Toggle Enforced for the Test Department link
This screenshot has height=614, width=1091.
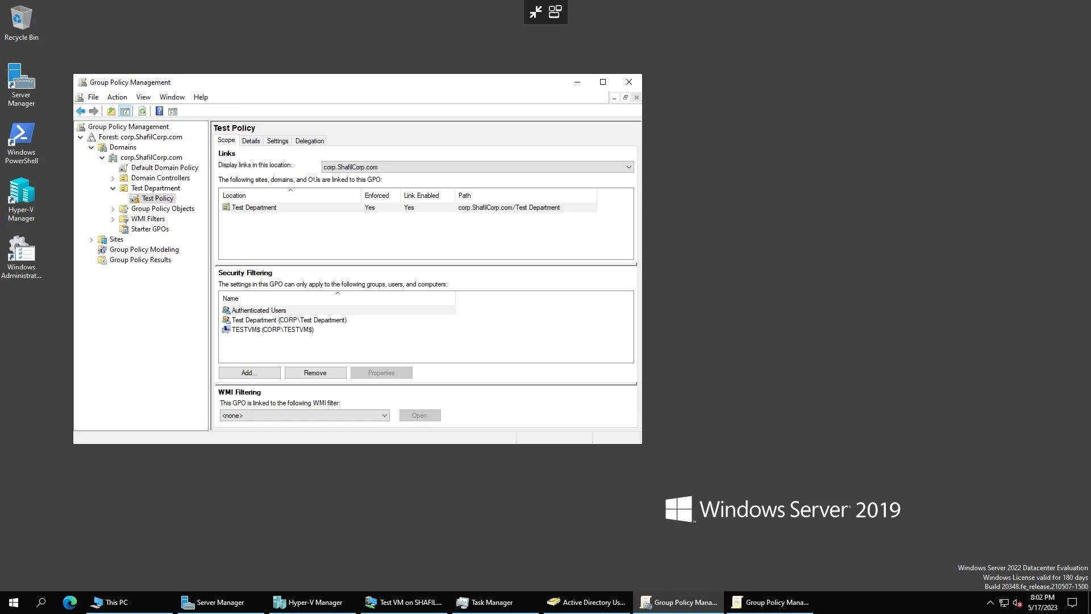pyautogui.click(x=370, y=207)
